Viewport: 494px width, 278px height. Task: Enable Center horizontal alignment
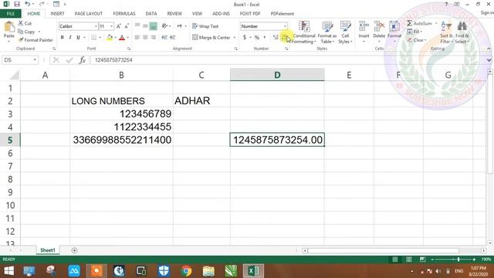pyautogui.click(x=145, y=38)
